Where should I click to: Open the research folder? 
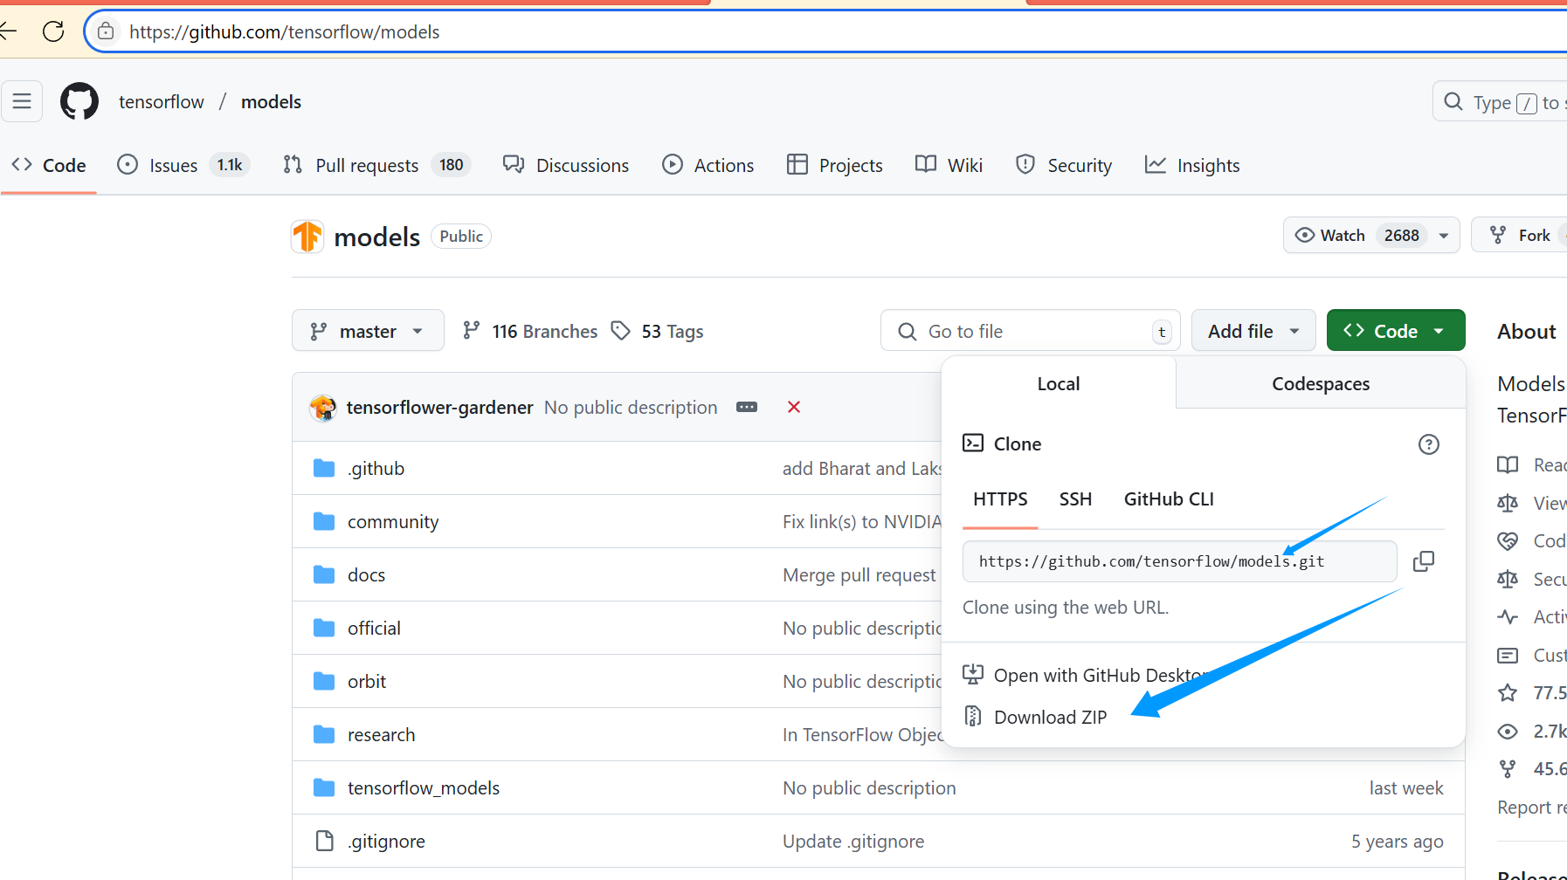381,735
